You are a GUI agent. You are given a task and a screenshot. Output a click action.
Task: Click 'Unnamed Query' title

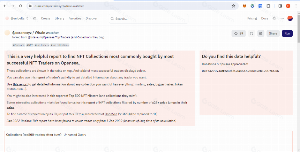click(x=75, y=135)
